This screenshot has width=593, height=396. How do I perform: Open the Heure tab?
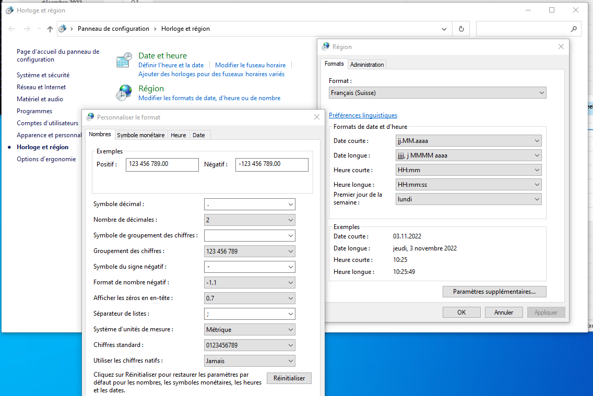(178, 135)
